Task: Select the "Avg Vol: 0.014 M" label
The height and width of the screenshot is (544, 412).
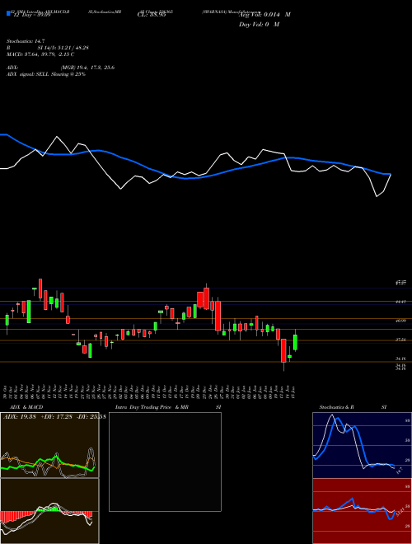Action: (x=265, y=15)
